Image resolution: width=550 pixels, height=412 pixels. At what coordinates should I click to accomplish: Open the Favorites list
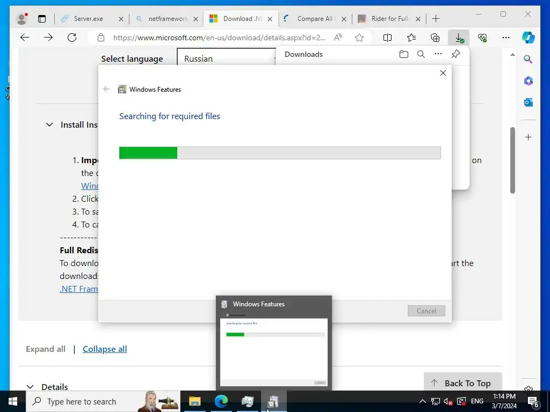click(411, 38)
